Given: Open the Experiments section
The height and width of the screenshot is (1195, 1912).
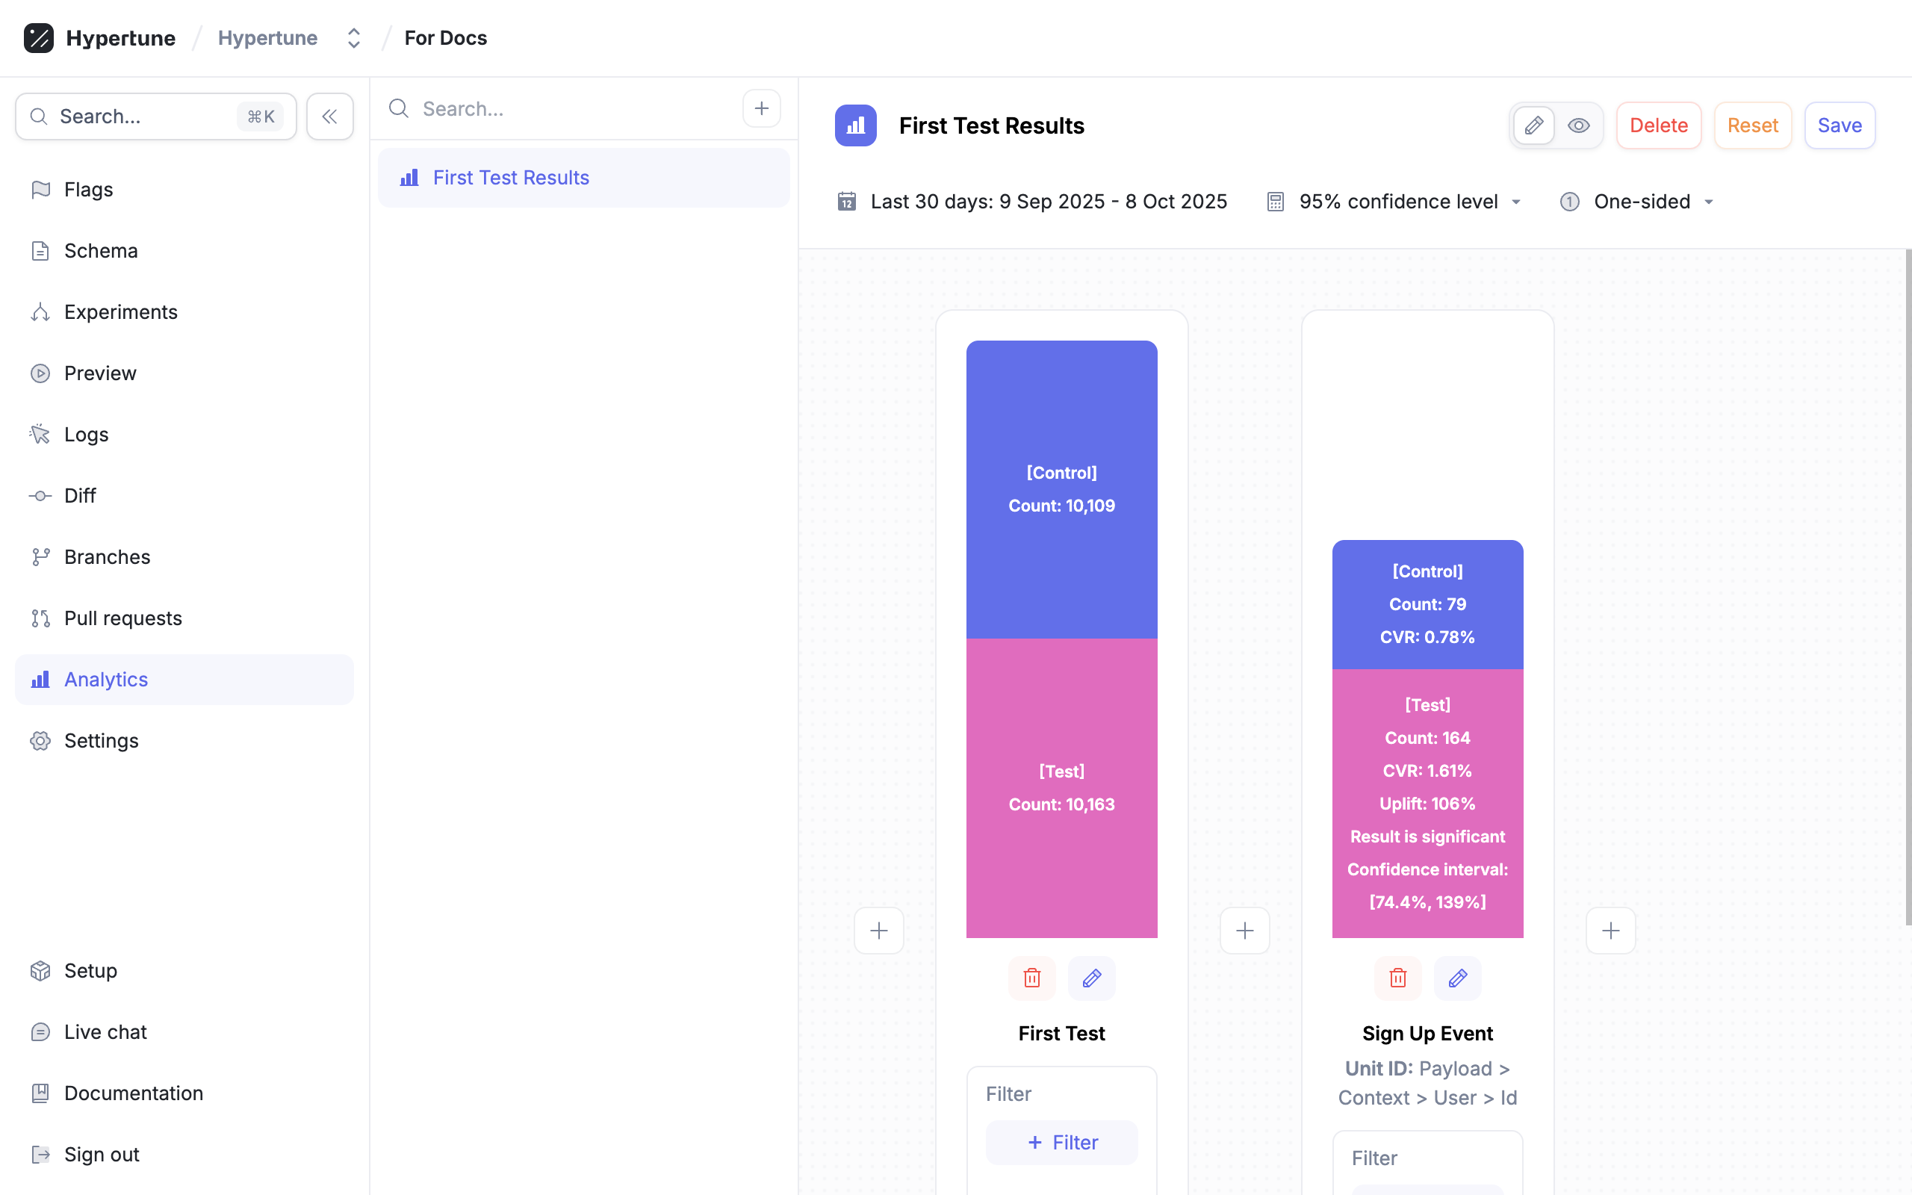Looking at the screenshot, I should point(120,312).
